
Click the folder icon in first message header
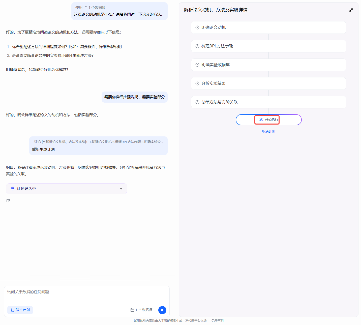click(x=85, y=8)
